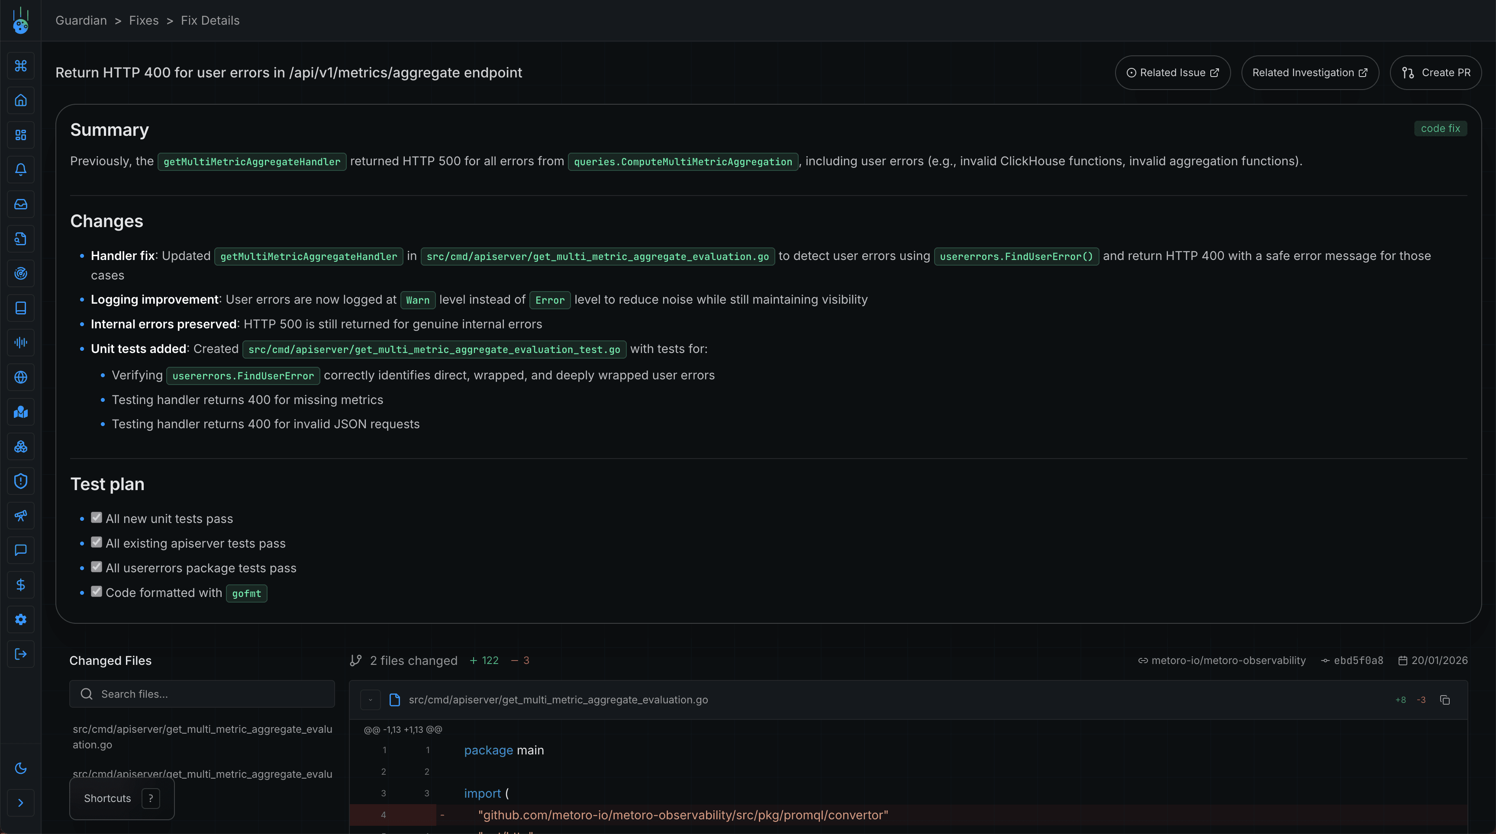Open the service map icon
The image size is (1496, 834).
(x=21, y=412)
